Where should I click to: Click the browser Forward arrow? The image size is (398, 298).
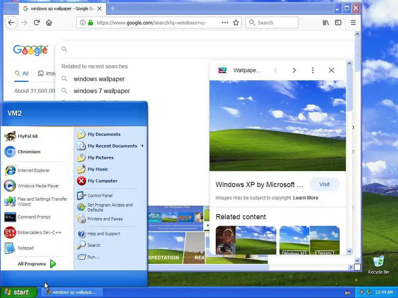tap(24, 23)
